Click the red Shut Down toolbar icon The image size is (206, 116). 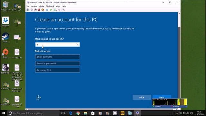39,10
